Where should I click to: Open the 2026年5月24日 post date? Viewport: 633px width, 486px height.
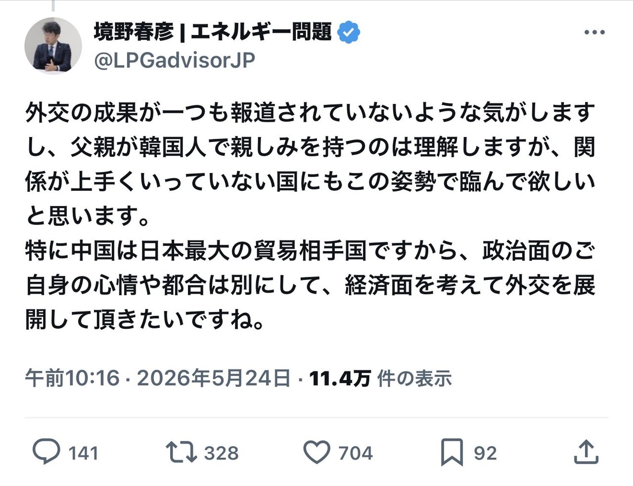coord(214,378)
